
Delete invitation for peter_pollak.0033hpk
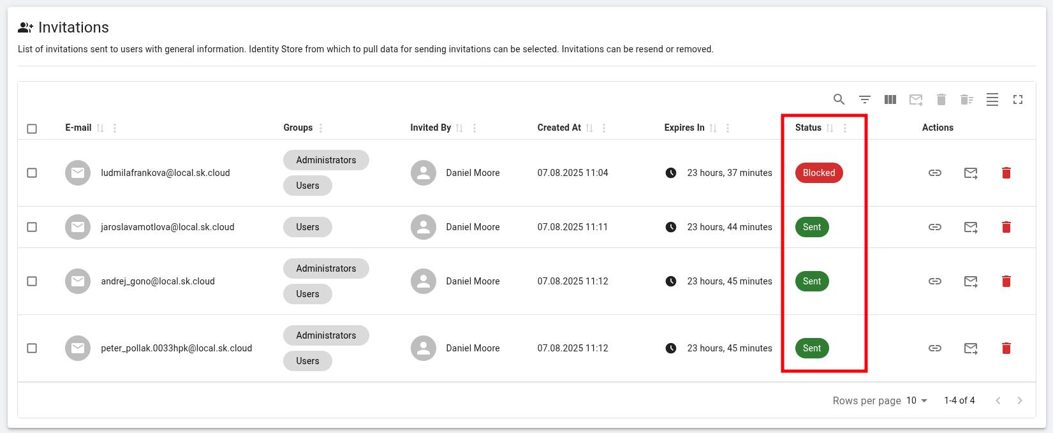pyautogui.click(x=1006, y=348)
